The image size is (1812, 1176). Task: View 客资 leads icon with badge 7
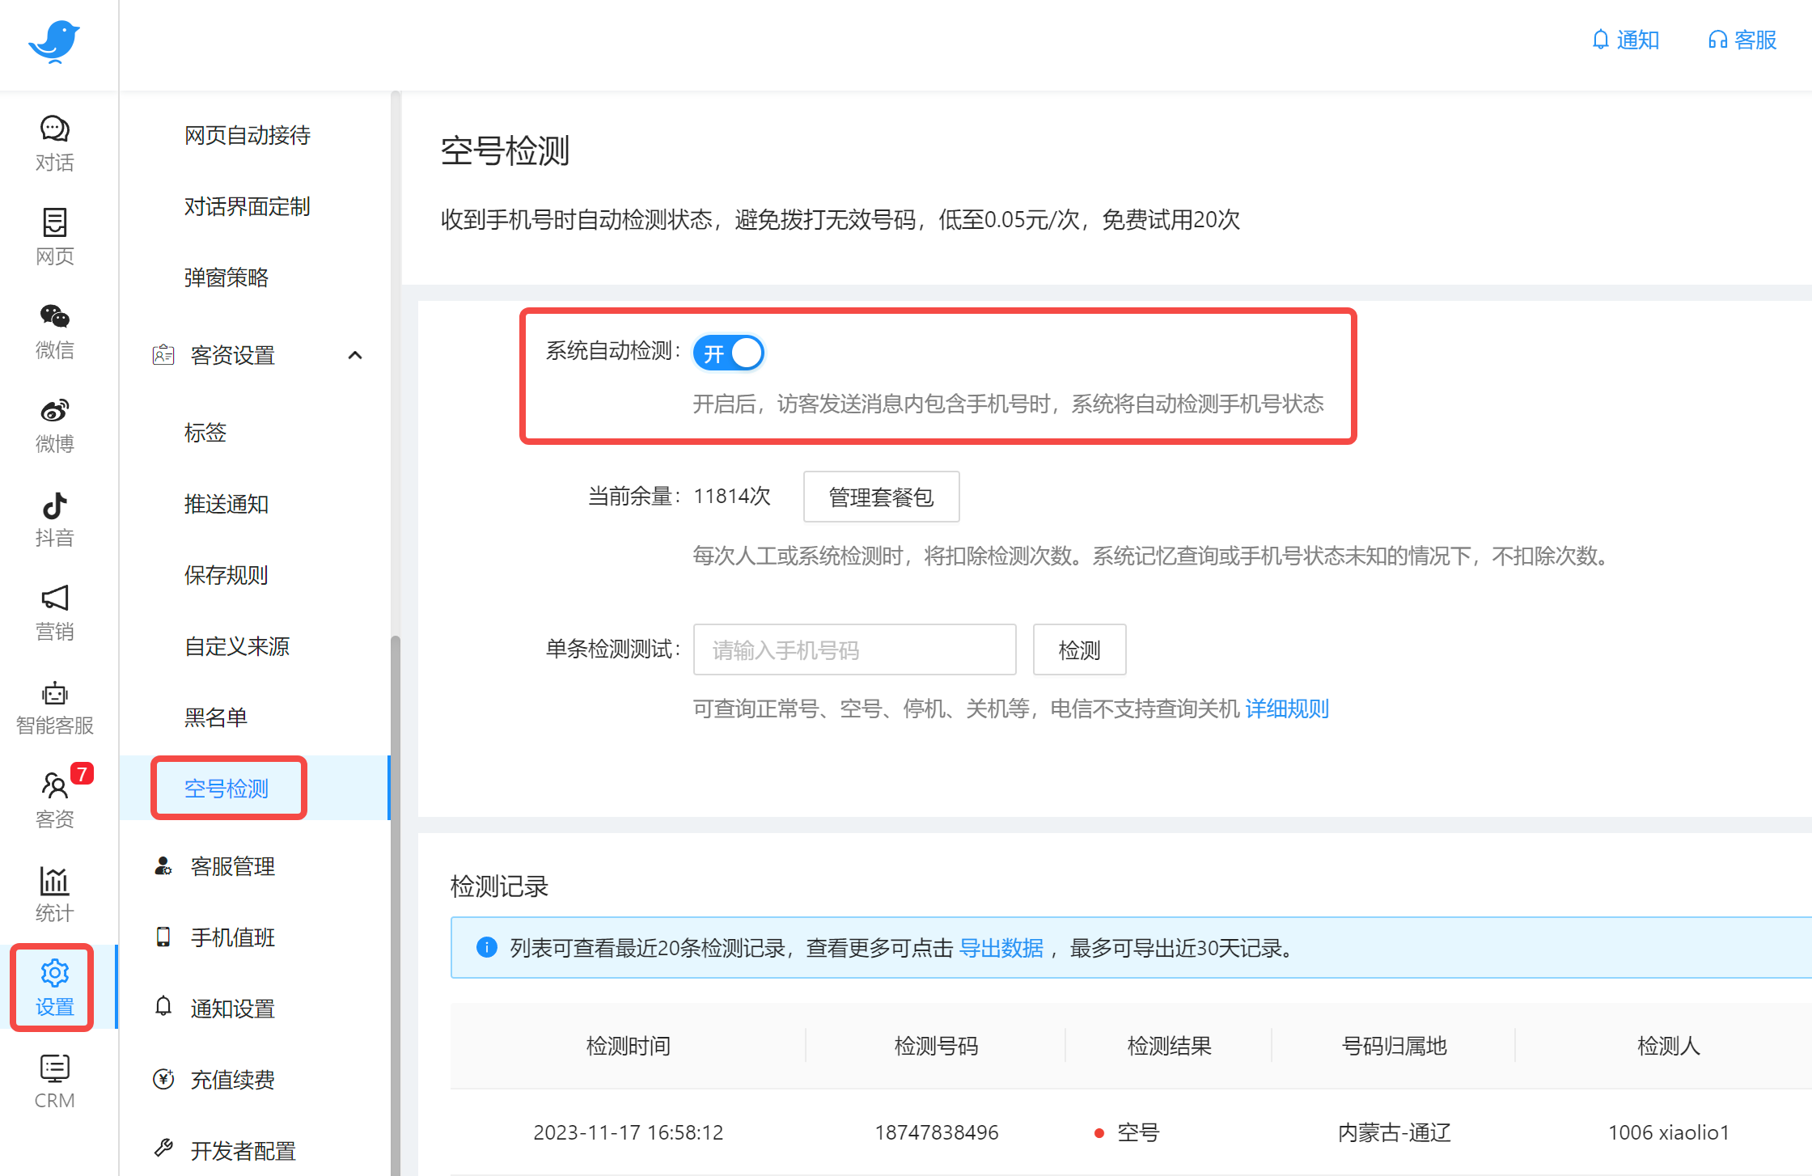click(x=53, y=799)
